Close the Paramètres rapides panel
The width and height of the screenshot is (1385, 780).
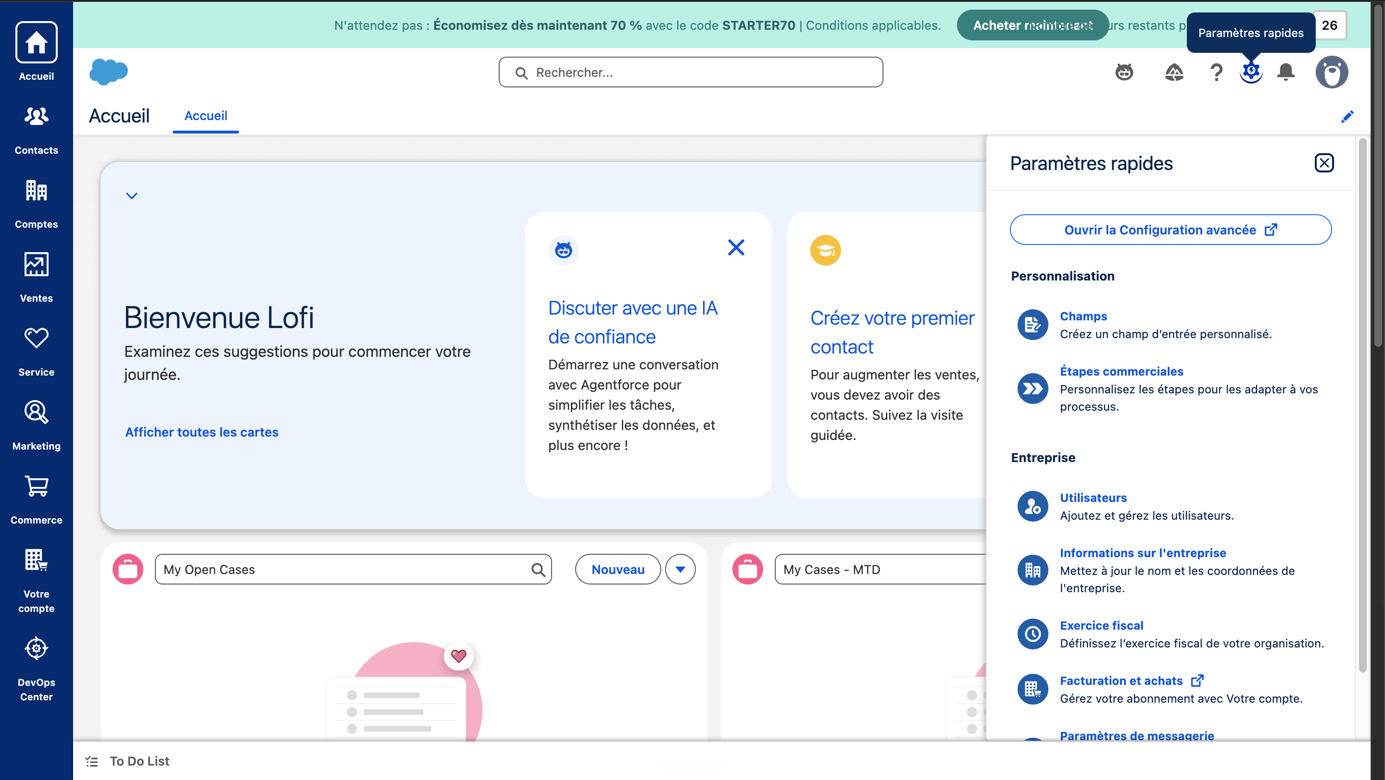click(1324, 163)
